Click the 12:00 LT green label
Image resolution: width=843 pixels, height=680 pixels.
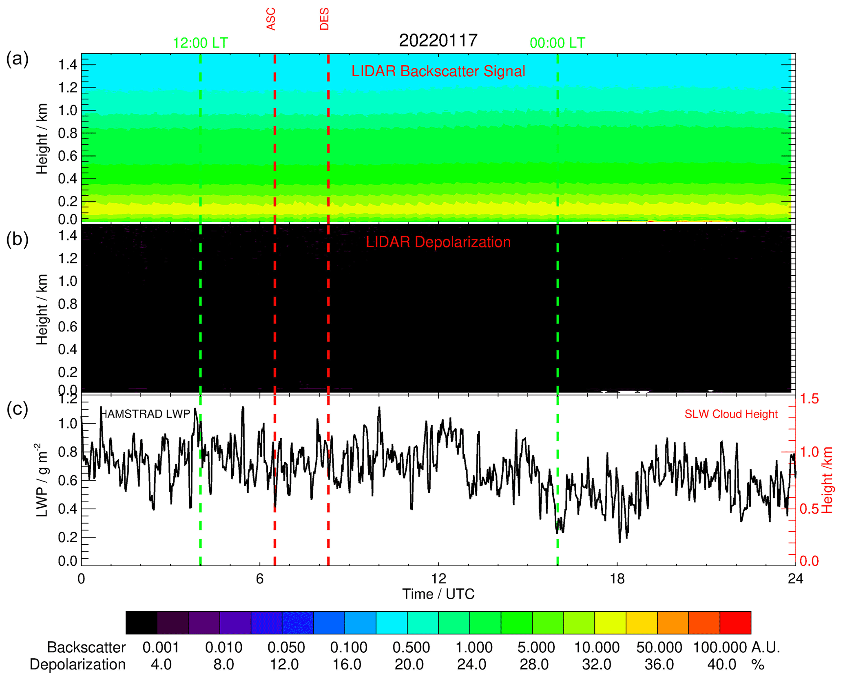(200, 43)
